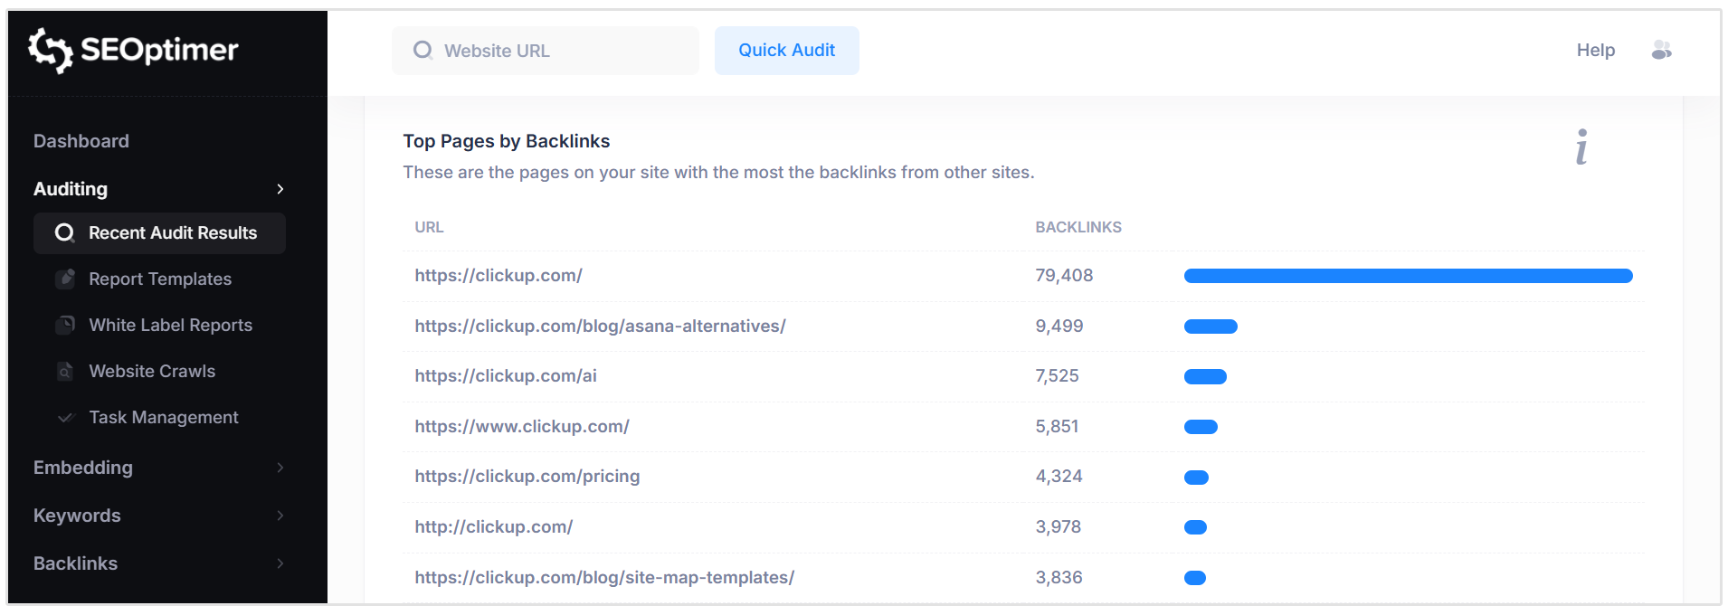Click the info icon near Top Pages heading
Image resolution: width=1728 pixels, height=615 pixels.
coord(1581,147)
